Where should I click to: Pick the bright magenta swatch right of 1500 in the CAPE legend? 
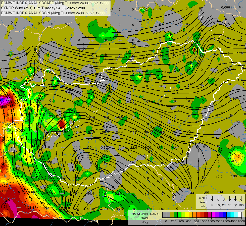tap(213, 215)
